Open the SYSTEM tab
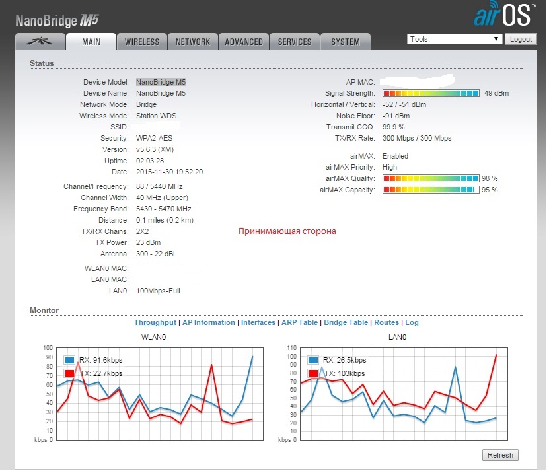The height and width of the screenshot is (471, 551). click(346, 42)
